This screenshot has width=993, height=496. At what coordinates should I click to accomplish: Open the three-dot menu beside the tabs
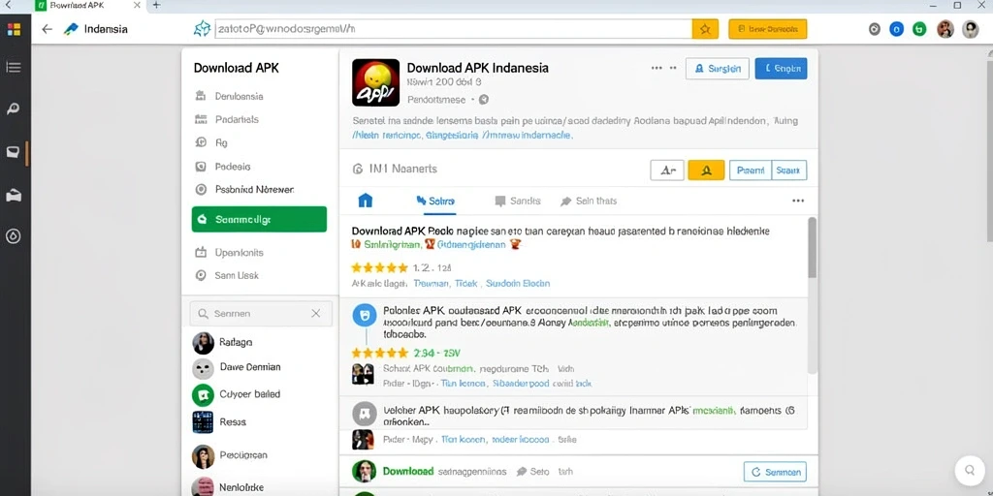pyautogui.click(x=798, y=201)
